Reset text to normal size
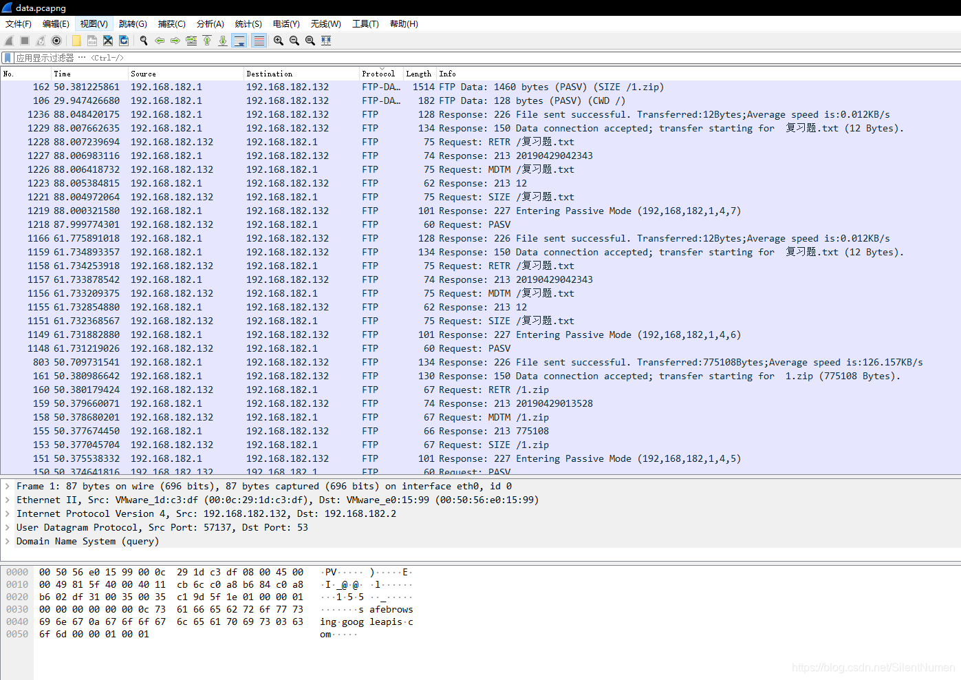Screen dimensions: 961x680 pyautogui.click(x=310, y=41)
